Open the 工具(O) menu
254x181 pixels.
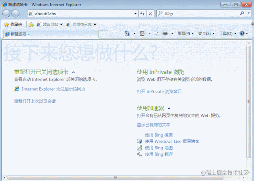pyautogui.click(x=227, y=34)
